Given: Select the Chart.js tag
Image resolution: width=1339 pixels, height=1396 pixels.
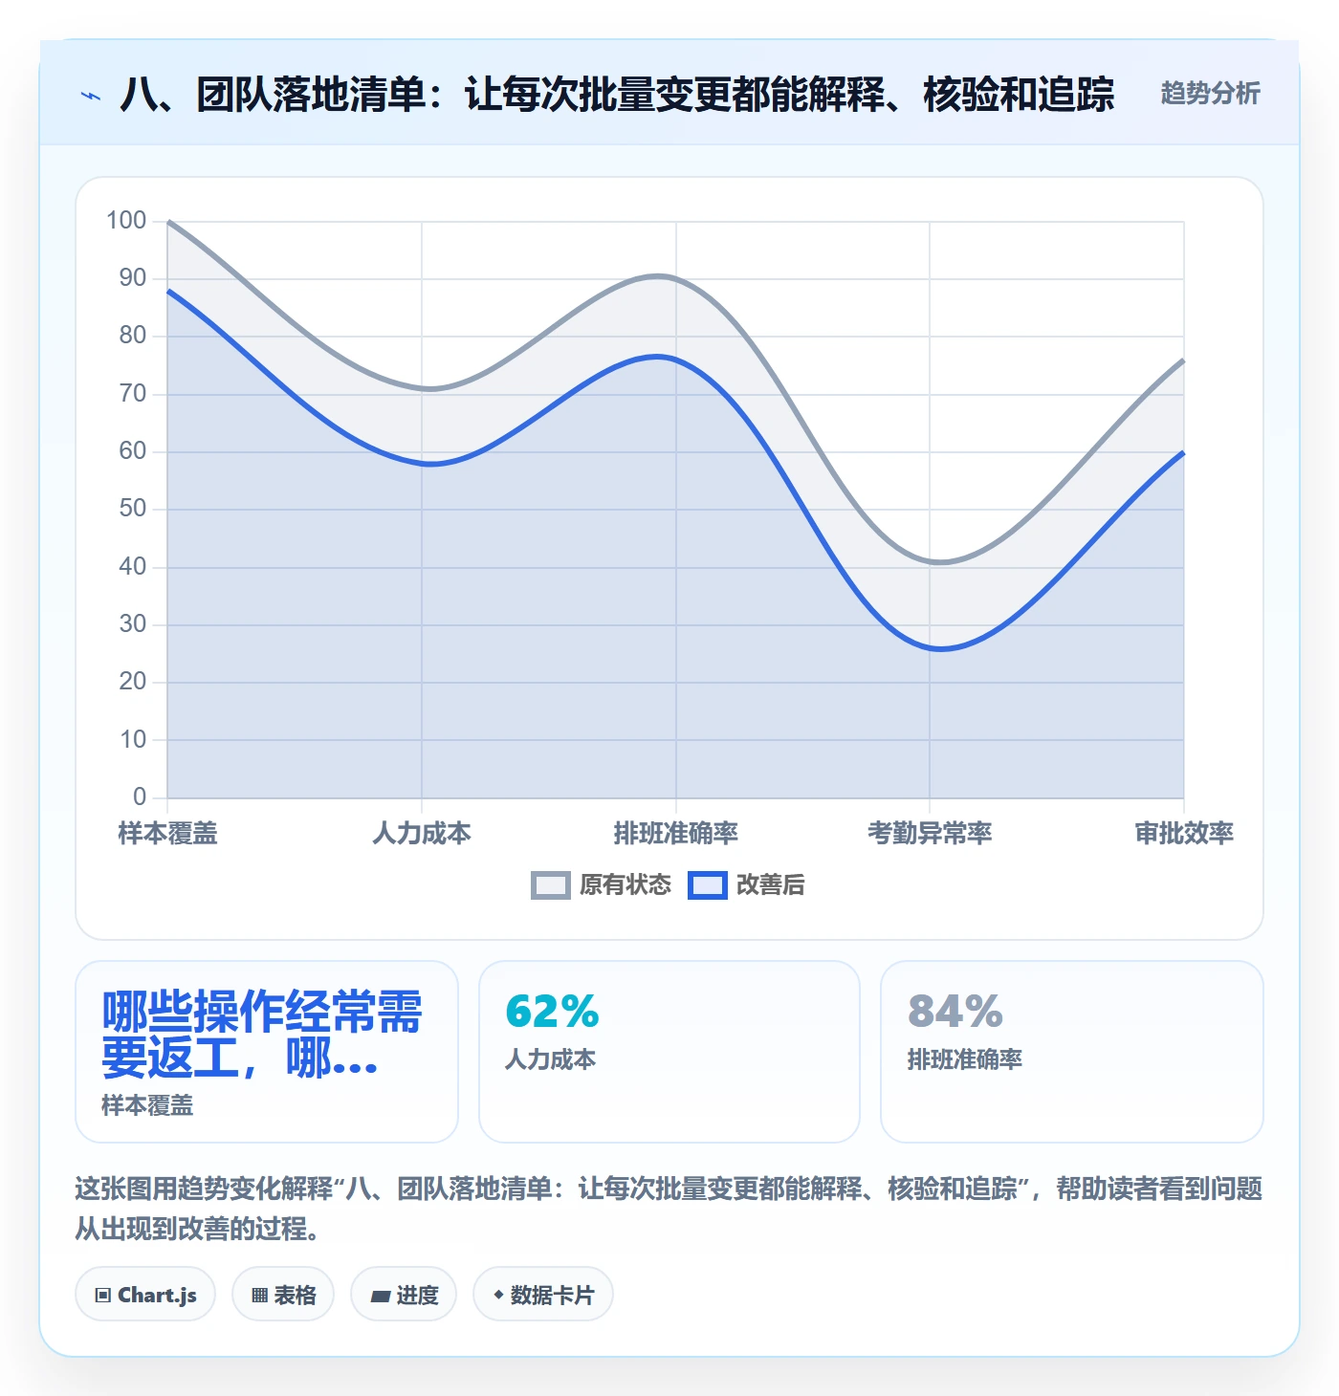Looking at the screenshot, I should click(x=145, y=1295).
